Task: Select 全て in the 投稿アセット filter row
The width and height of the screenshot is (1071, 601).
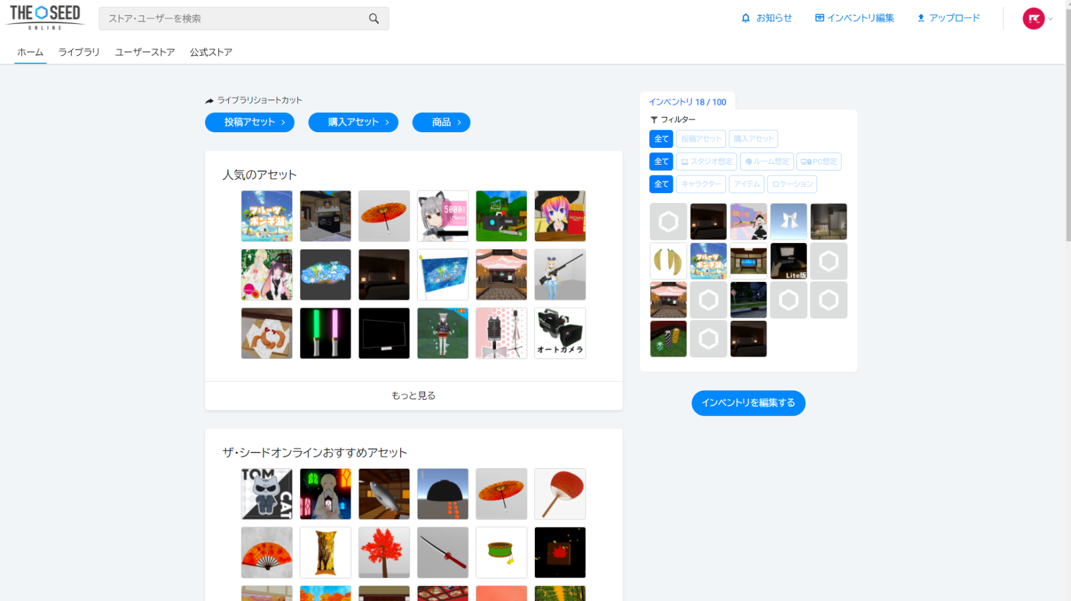Action: point(661,139)
